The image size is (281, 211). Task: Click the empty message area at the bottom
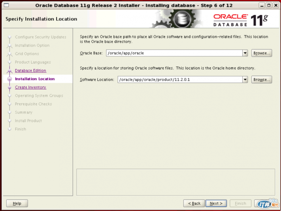(x=176, y=182)
